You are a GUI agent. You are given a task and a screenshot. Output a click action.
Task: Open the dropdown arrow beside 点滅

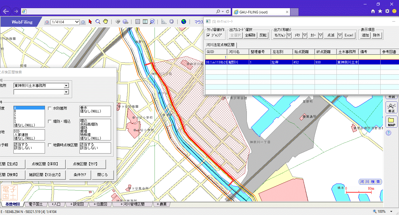click(x=340, y=35)
